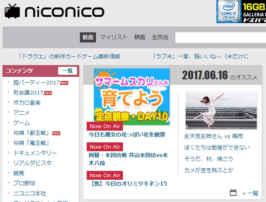Viewport: 266px width, 202px height.
Task: Click the 一覧 button in コンテンツ header
Action: pos(67,71)
